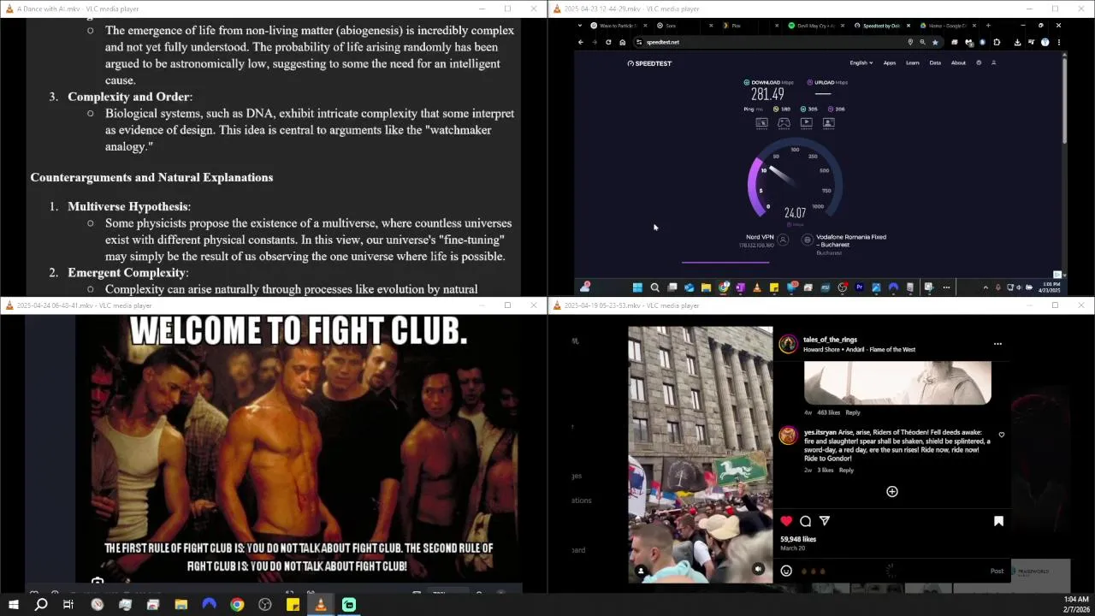Expand the English language dropdown on Speedtest
1095x616 pixels.
pos(861,62)
